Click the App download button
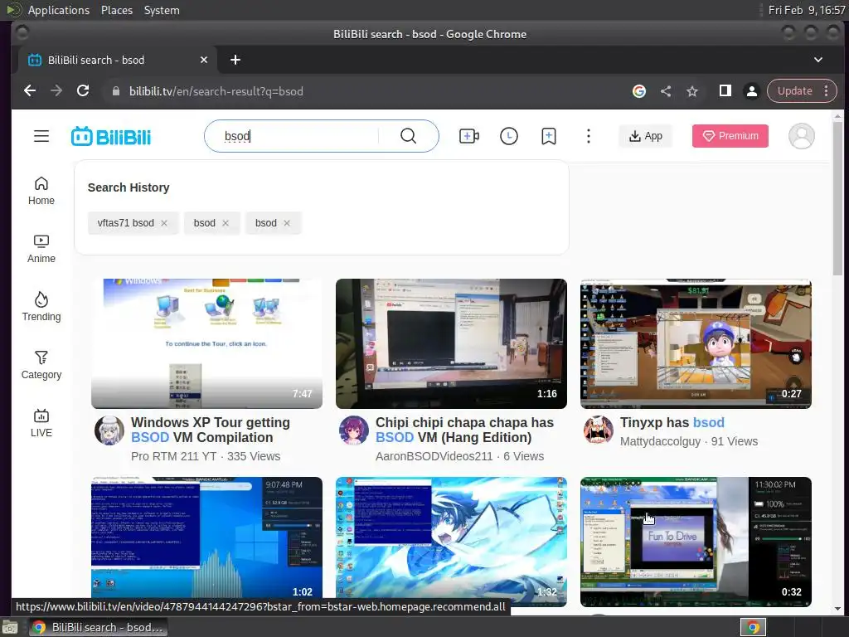849x637 pixels. click(x=645, y=136)
